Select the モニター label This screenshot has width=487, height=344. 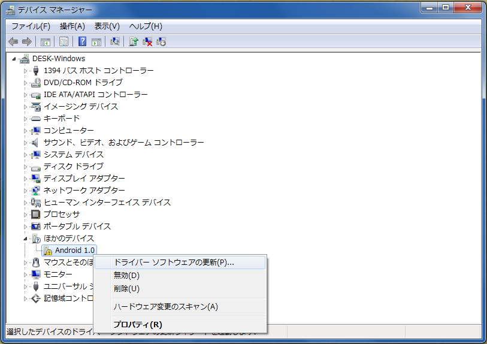(58, 274)
